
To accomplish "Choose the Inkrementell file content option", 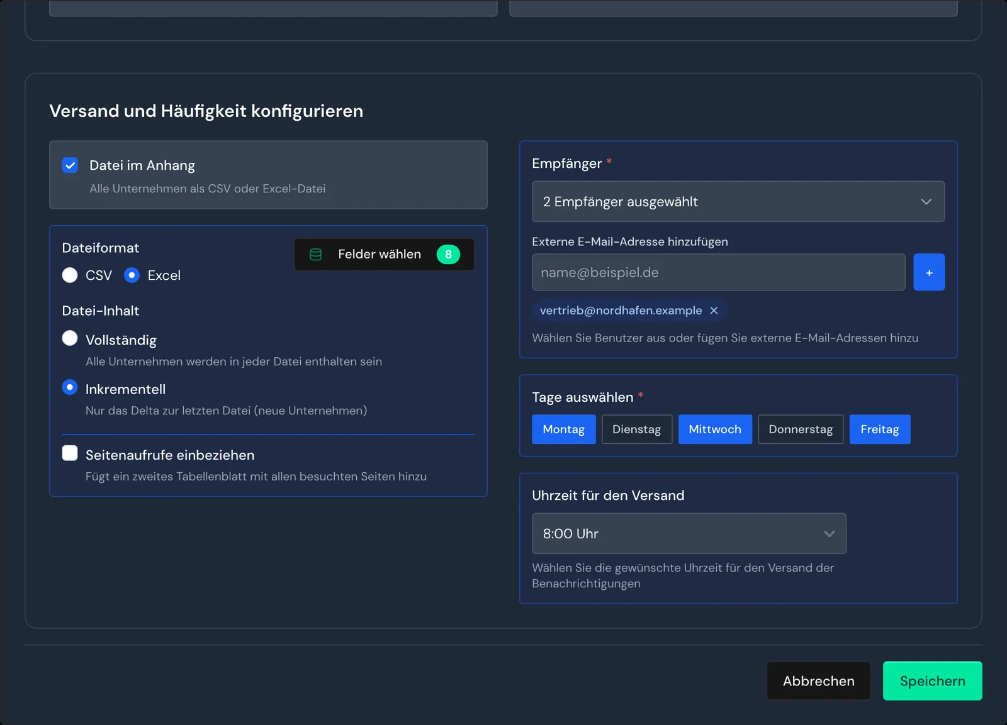I will pos(70,387).
